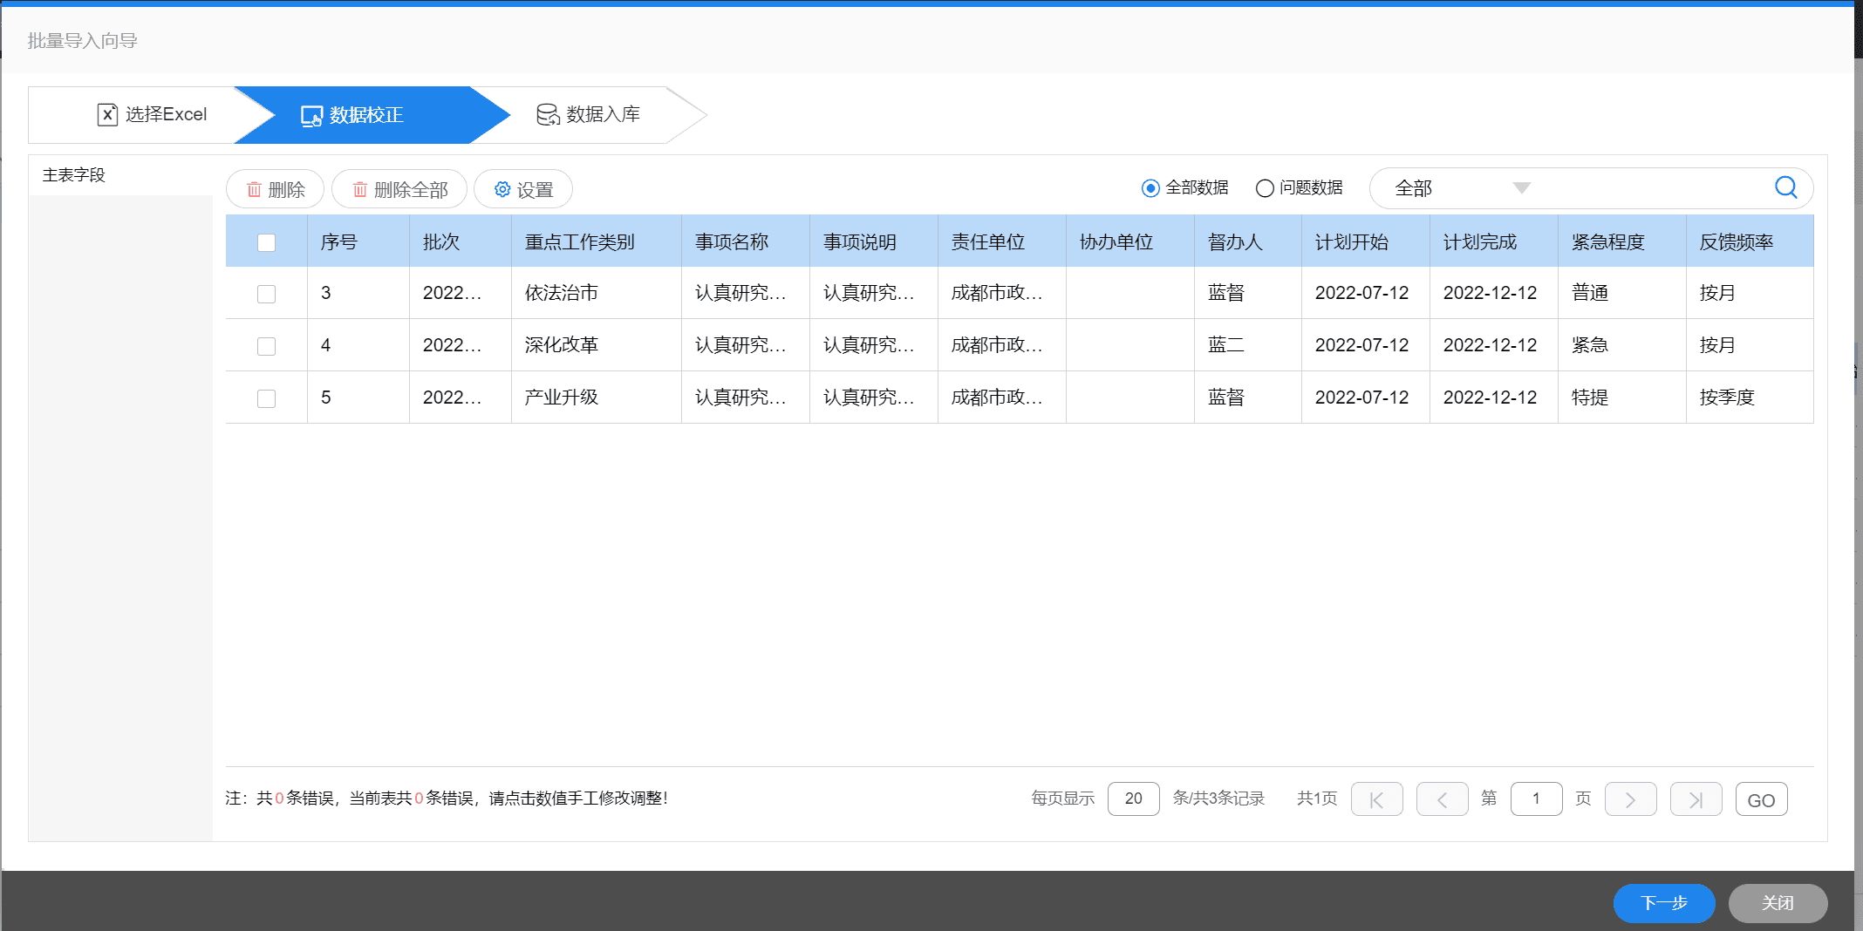The height and width of the screenshot is (931, 1863).
Task: Open the 设置 settings button
Action: pos(523,189)
